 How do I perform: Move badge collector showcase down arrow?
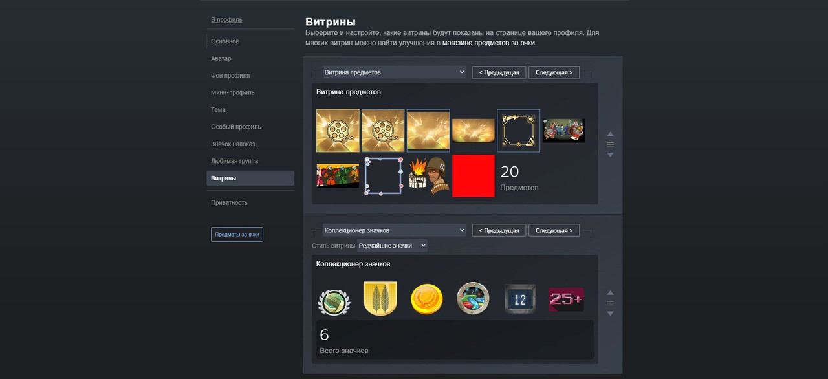coord(610,314)
